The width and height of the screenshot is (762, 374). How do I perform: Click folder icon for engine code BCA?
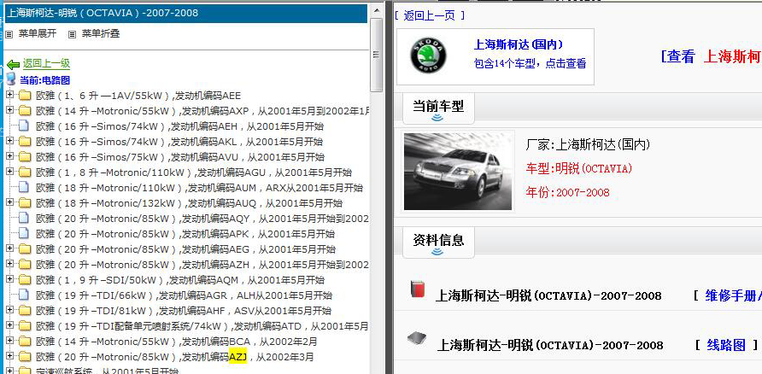[x=24, y=341]
